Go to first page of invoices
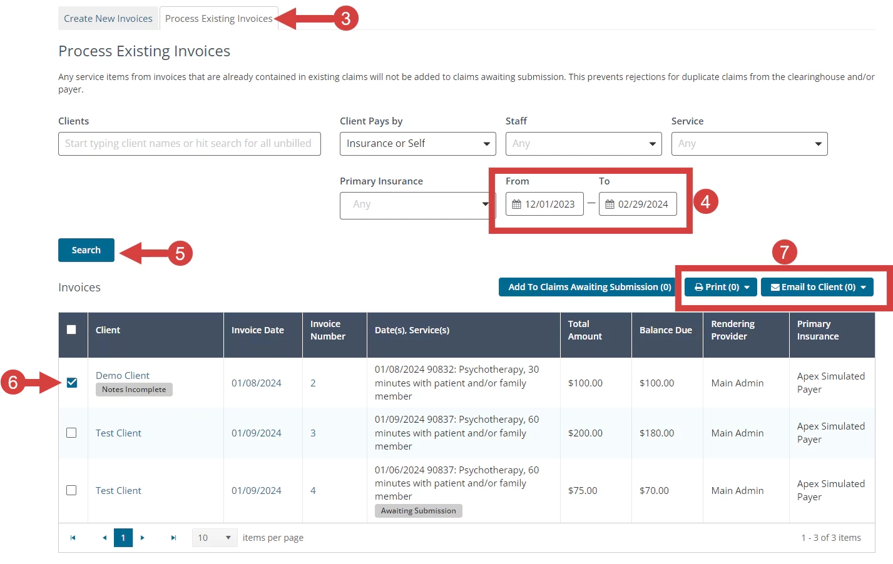 pos(73,538)
